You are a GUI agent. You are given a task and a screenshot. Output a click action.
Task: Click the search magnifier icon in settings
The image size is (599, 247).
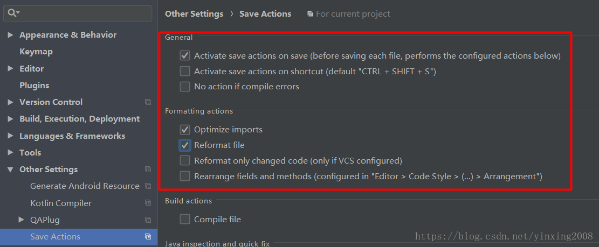(13, 13)
